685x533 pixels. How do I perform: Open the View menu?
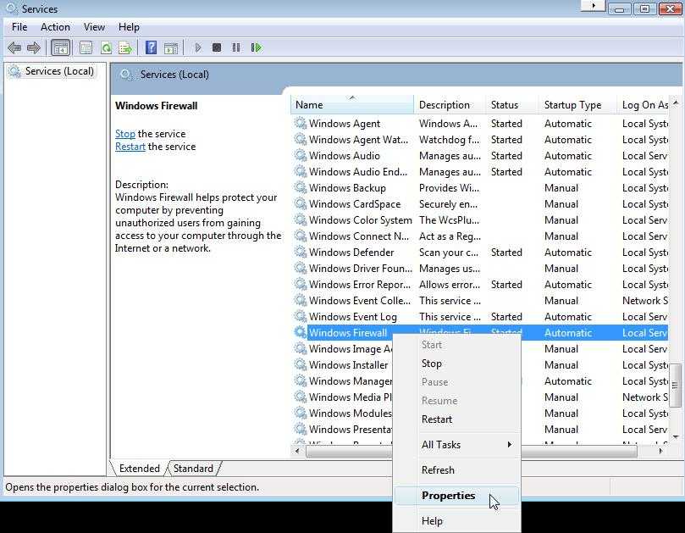pyautogui.click(x=94, y=27)
